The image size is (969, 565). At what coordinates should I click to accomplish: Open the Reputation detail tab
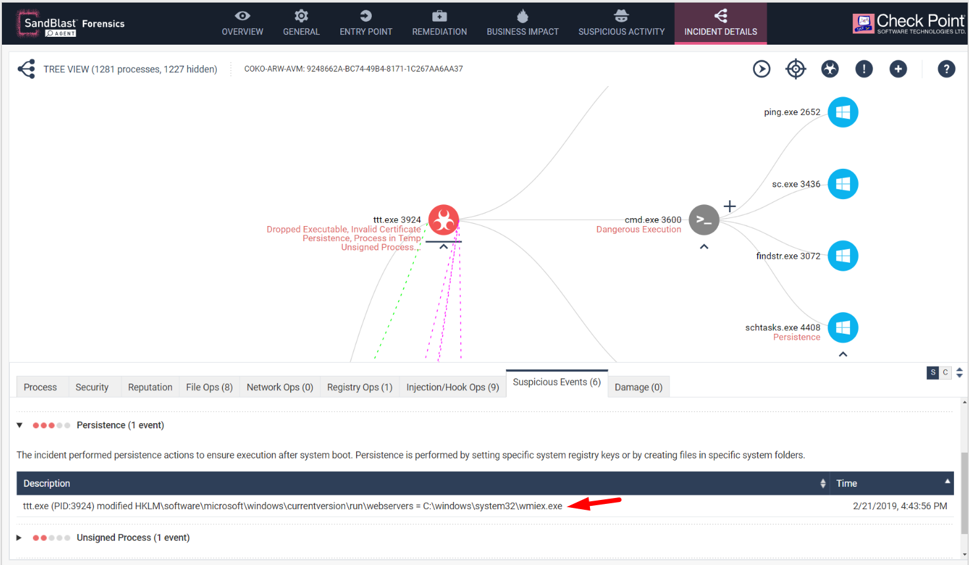150,387
